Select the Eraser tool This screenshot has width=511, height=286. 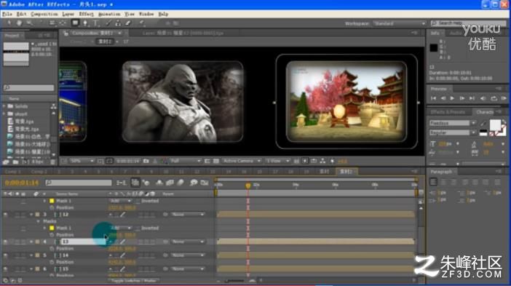click(x=128, y=23)
